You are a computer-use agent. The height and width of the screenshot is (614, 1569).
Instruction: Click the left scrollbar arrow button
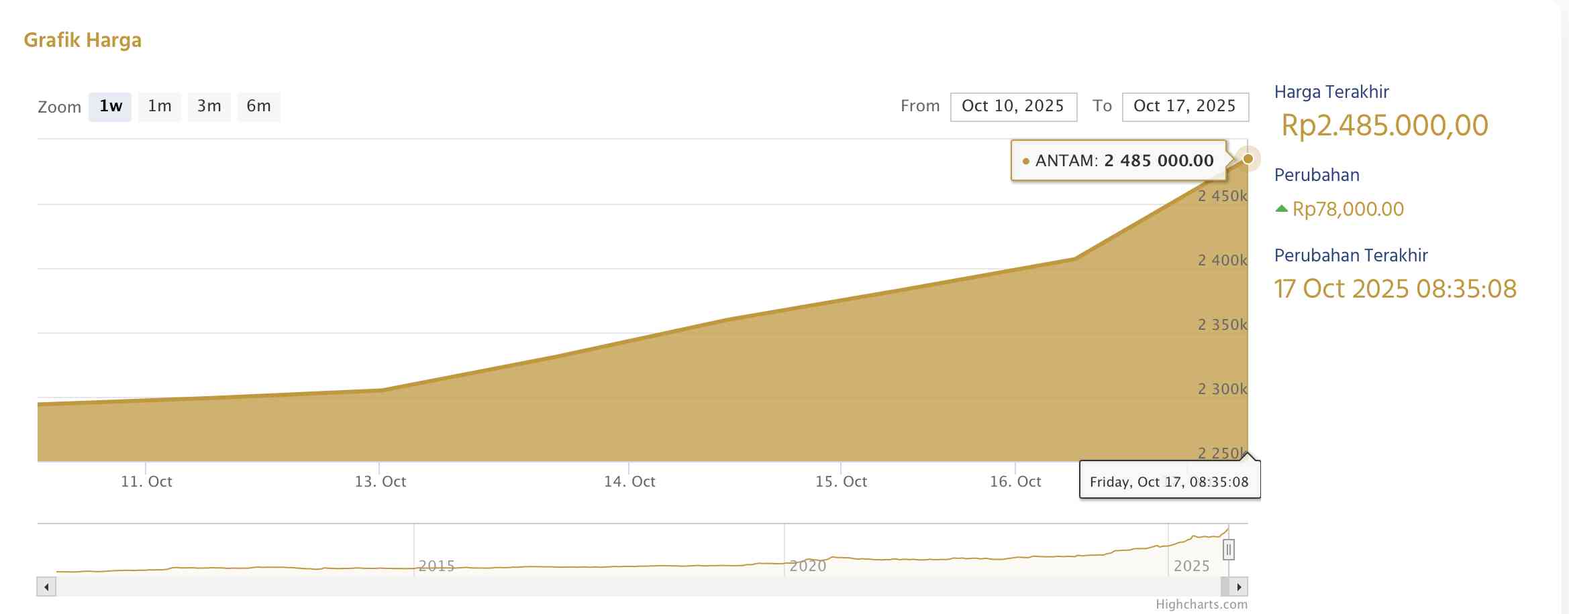[46, 587]
